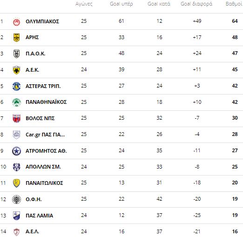
Task: Click the A.E.K. eagle emblem
Action: [16, 70]
